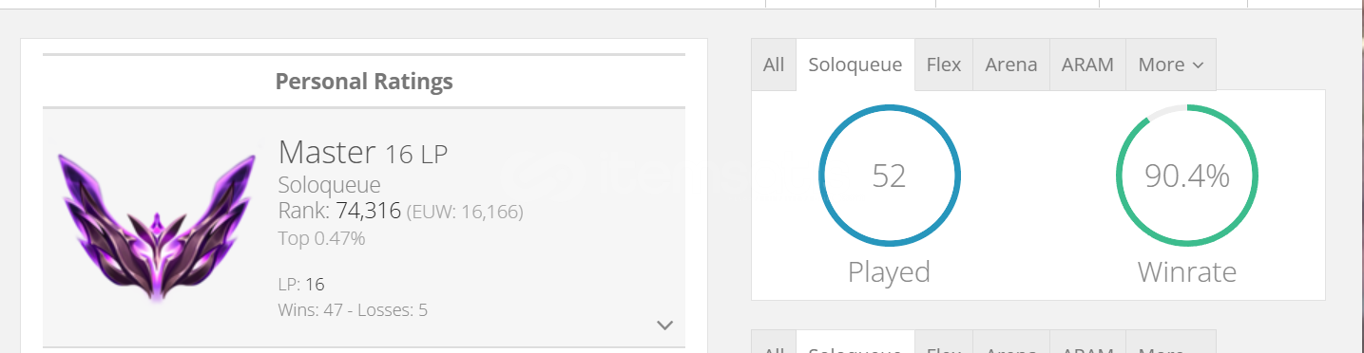The width and height of the screenshot is (1364, 353).
Task: Select the ARAM tab
Action: point(1087,65)
